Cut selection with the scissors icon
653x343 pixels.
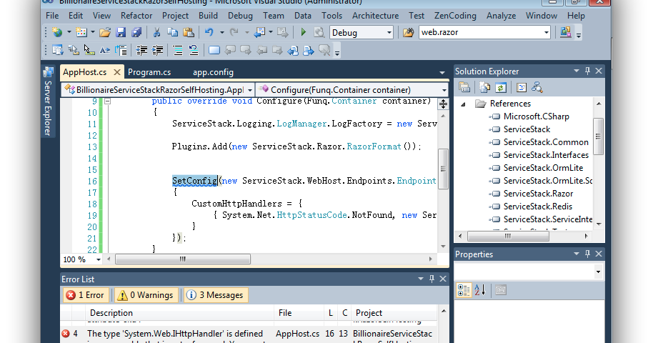pos(156,32)
